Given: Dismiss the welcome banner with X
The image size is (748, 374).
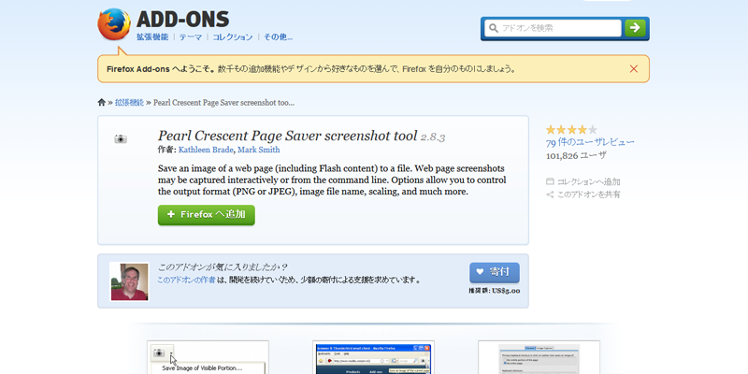Looking at the screenshot, I should click(x=634, y=68).
